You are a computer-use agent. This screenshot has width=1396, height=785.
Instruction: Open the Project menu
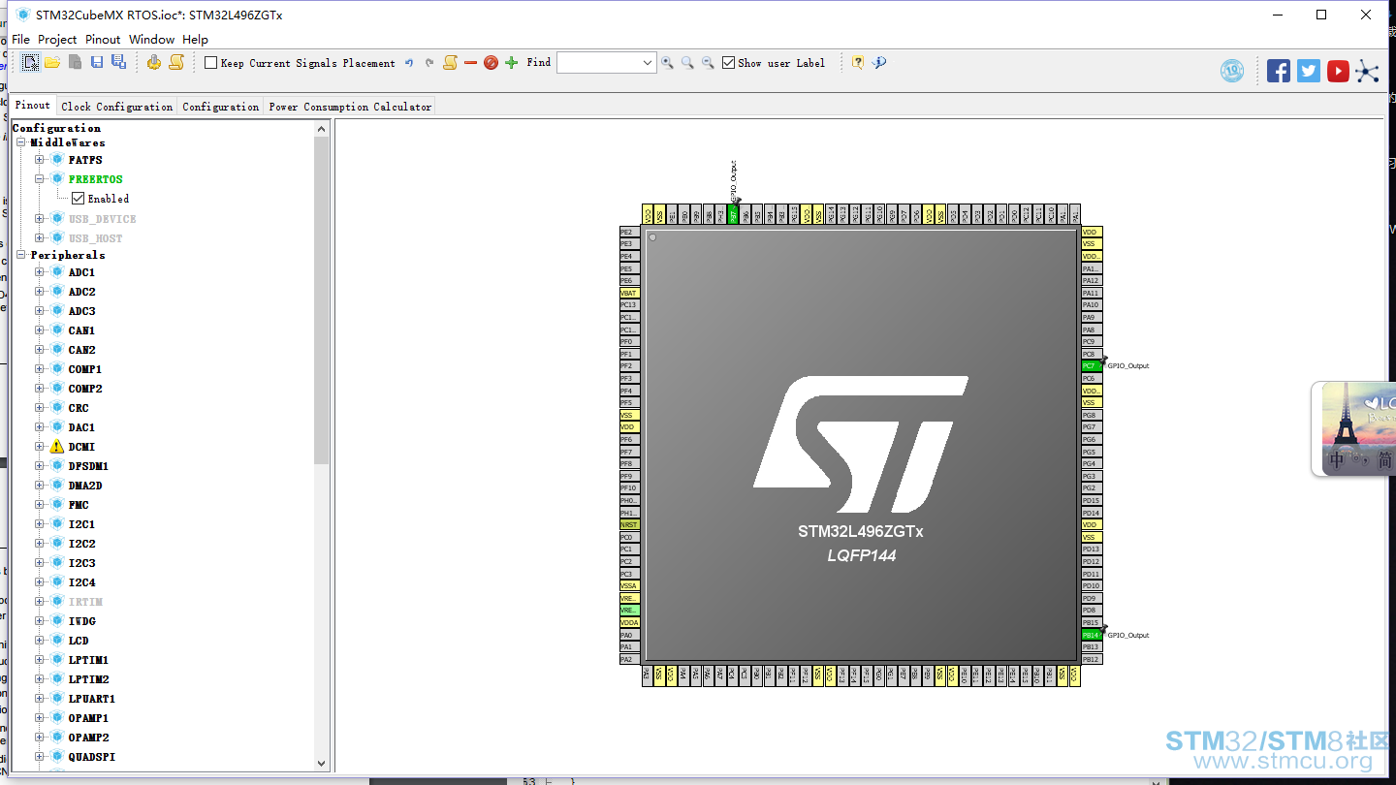(57, 40)
